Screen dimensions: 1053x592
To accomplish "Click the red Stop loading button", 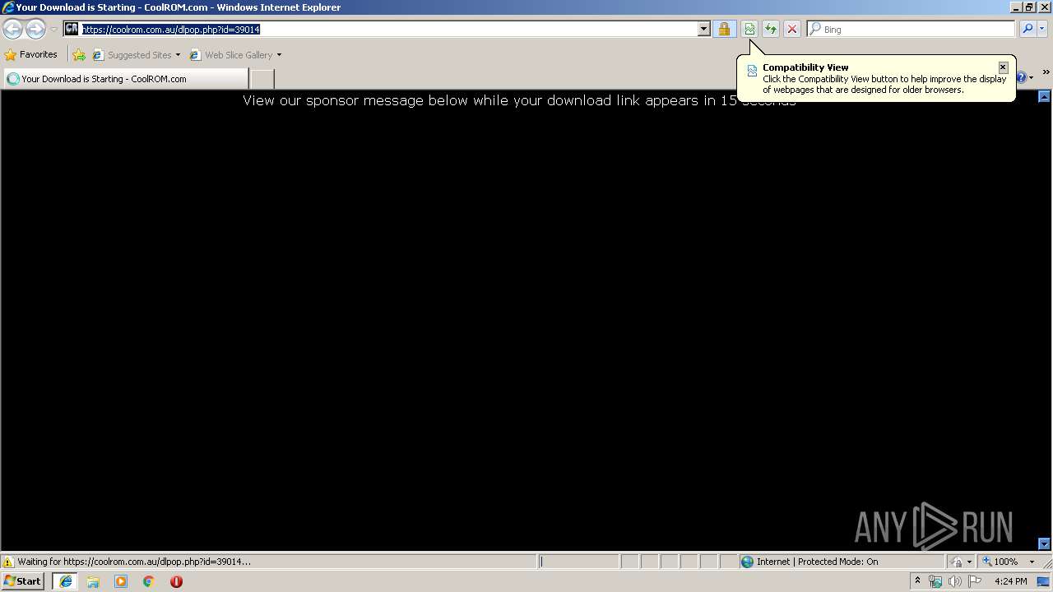I will 792,29.
